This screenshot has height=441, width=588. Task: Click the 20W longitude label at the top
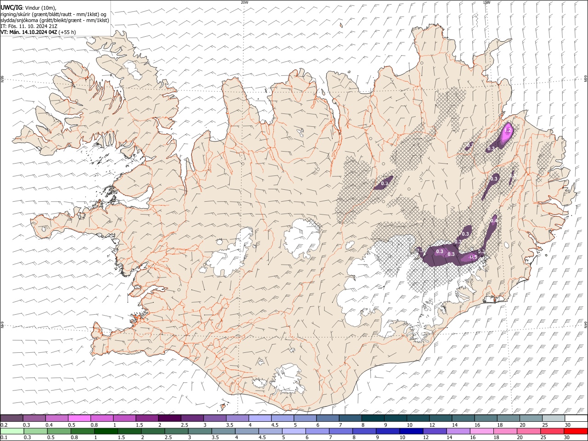pos(244,2)
